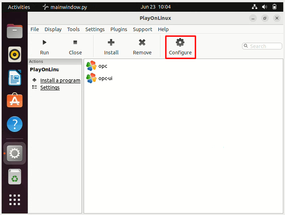Open the File menu
Image resolution: width=285 pixels, height=215 pixels.
35,29
